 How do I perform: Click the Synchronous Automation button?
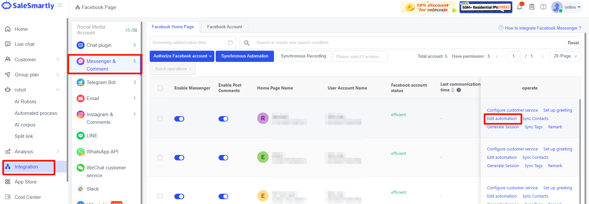245,56
